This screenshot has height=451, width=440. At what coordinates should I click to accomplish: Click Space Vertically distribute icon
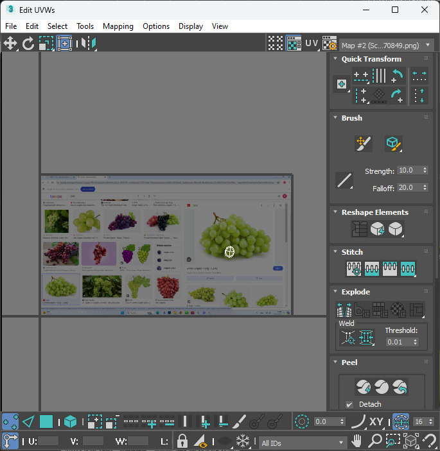(419, 96)
